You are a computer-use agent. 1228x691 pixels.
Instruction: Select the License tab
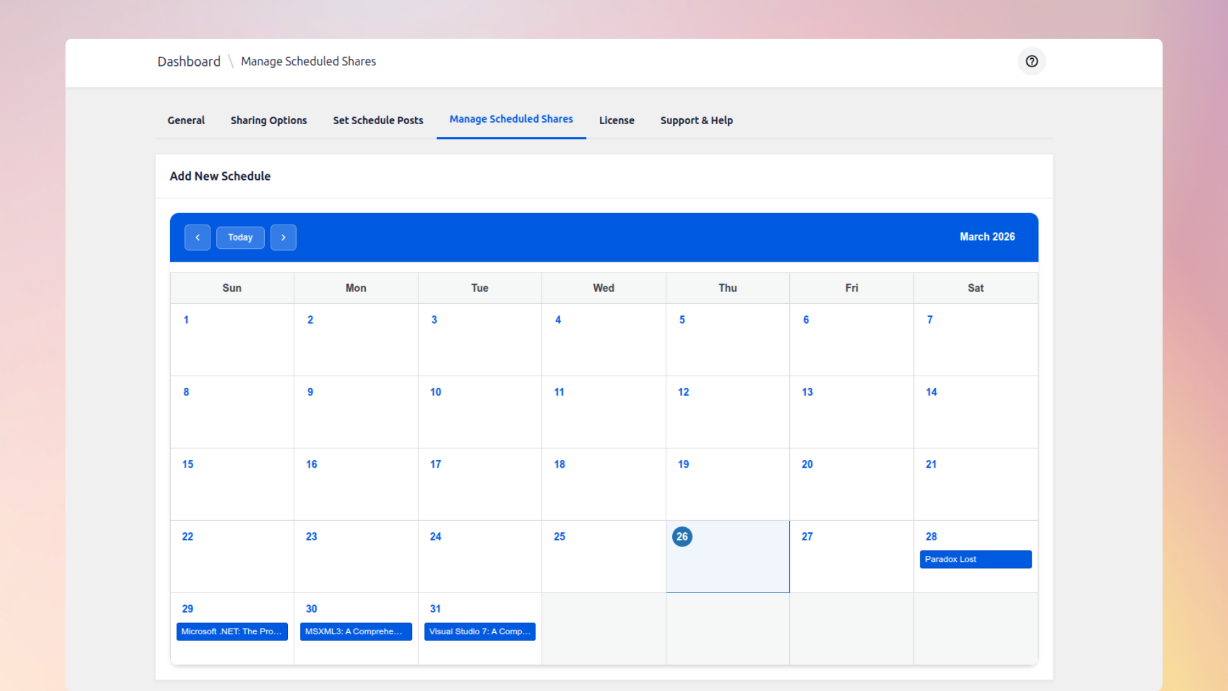click(x=617, y=120)
